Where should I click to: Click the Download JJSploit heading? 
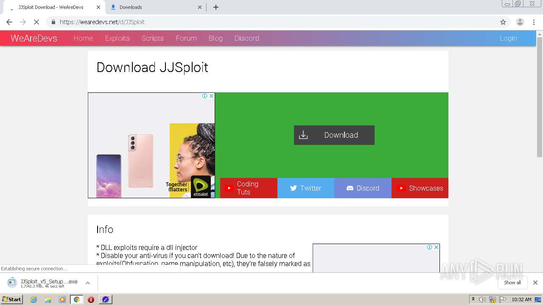(152, 67)
